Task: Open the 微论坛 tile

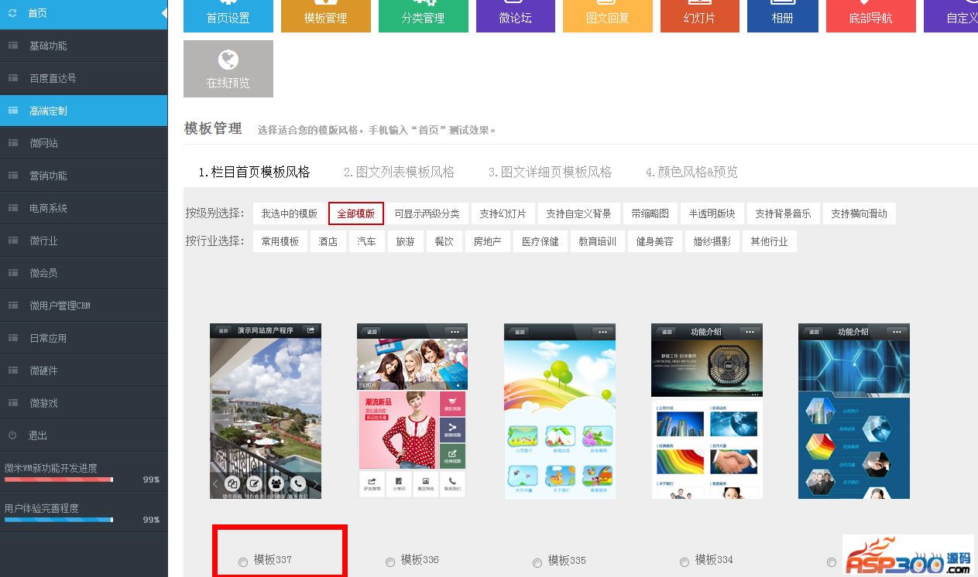Action: tap(516, 15)
